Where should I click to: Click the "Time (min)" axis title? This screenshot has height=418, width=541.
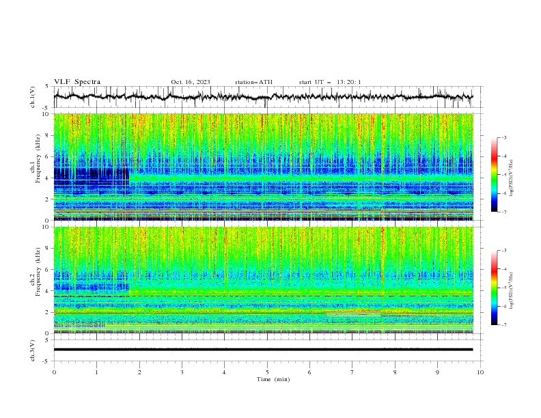[273, 379]
